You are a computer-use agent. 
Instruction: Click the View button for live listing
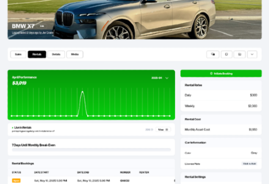(163, 130)
